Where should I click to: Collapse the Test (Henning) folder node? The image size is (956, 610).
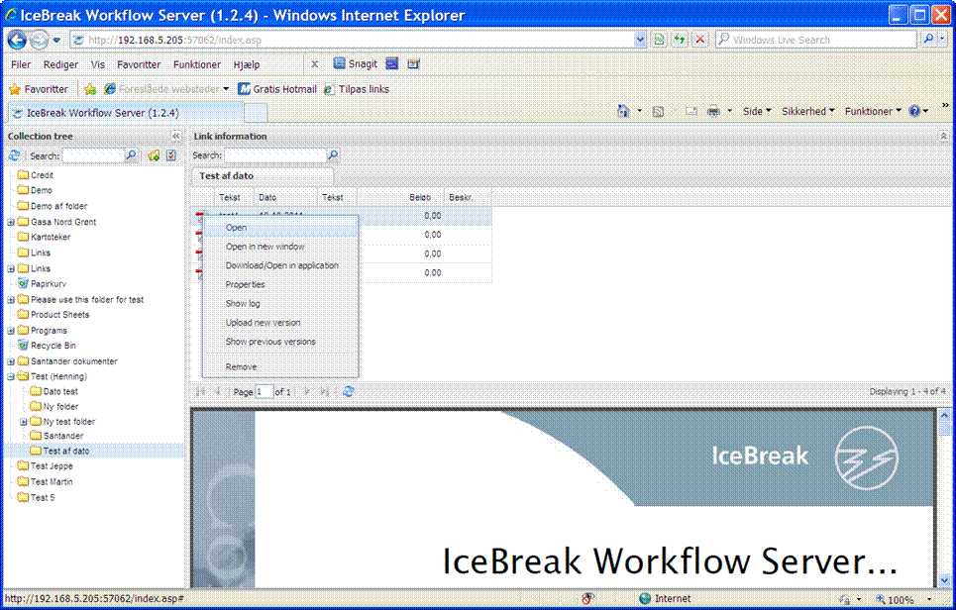point(11,376)
